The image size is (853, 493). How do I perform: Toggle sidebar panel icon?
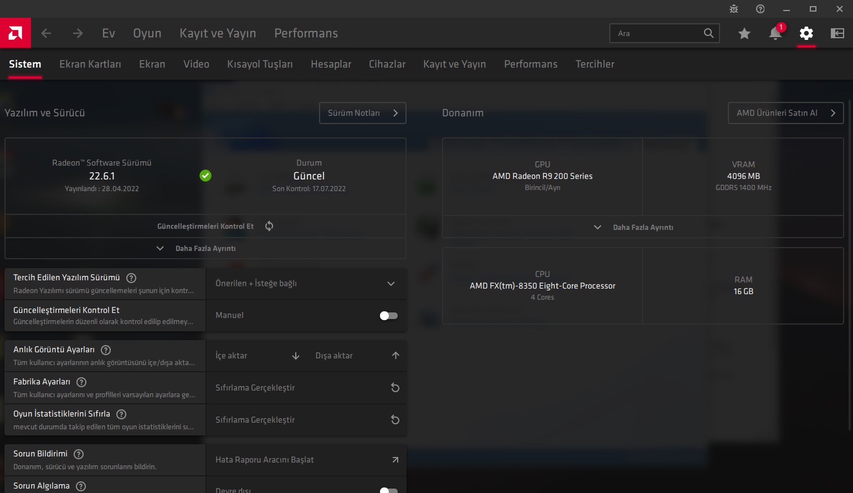click(837, 33)
